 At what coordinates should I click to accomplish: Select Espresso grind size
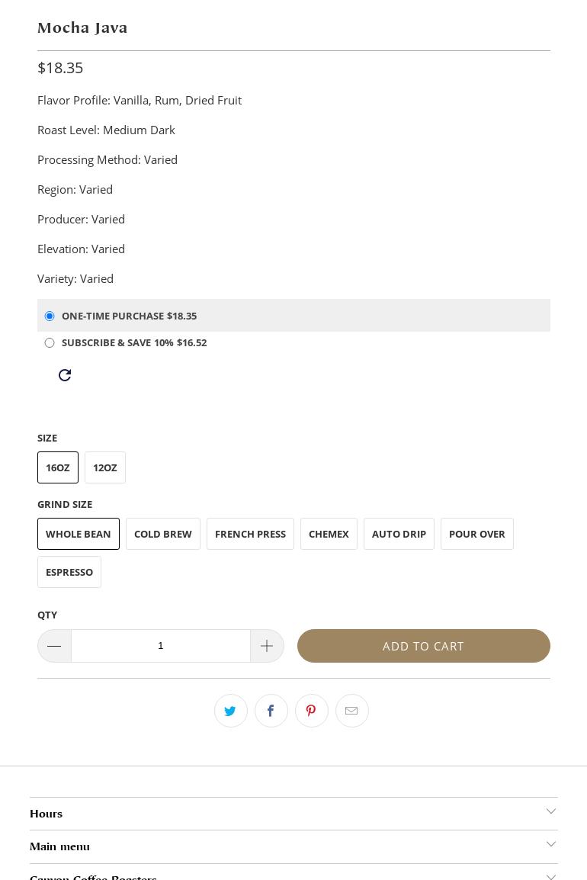point(69,572)
